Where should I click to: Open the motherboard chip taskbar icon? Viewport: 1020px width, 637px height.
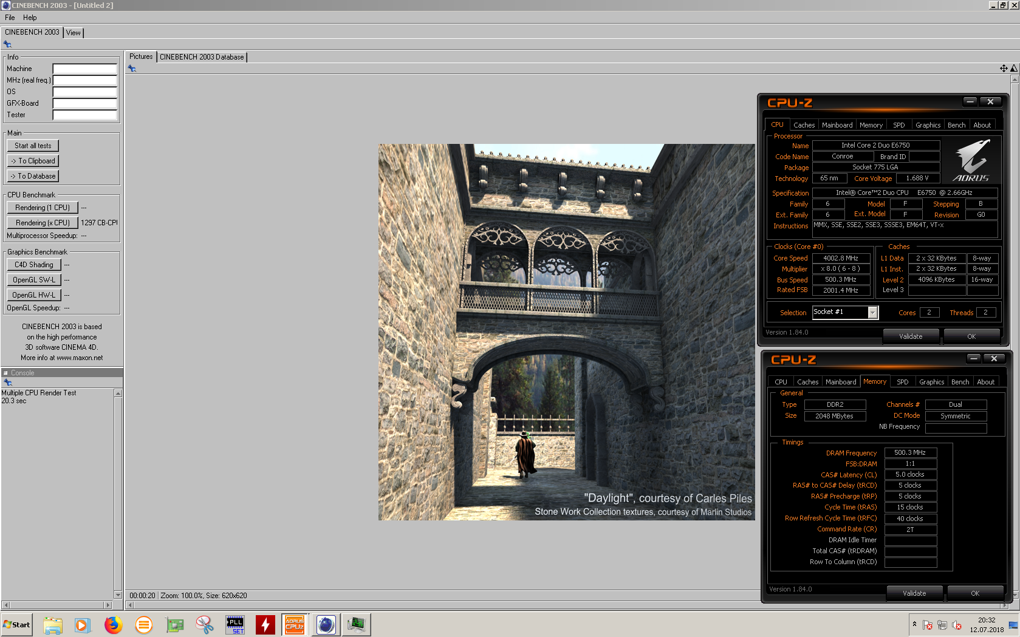pyautogui.click(x=174, y=625)
